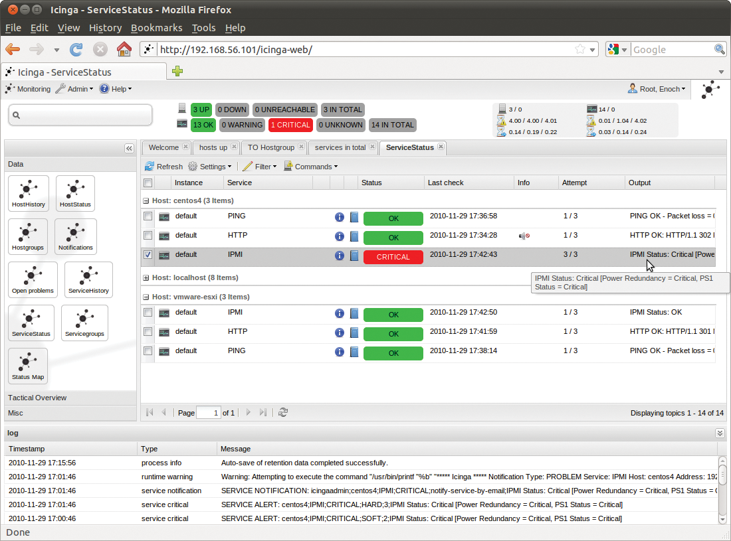
Task: Click the default instance link on IPMI row
Action: (x=186, y=254)
